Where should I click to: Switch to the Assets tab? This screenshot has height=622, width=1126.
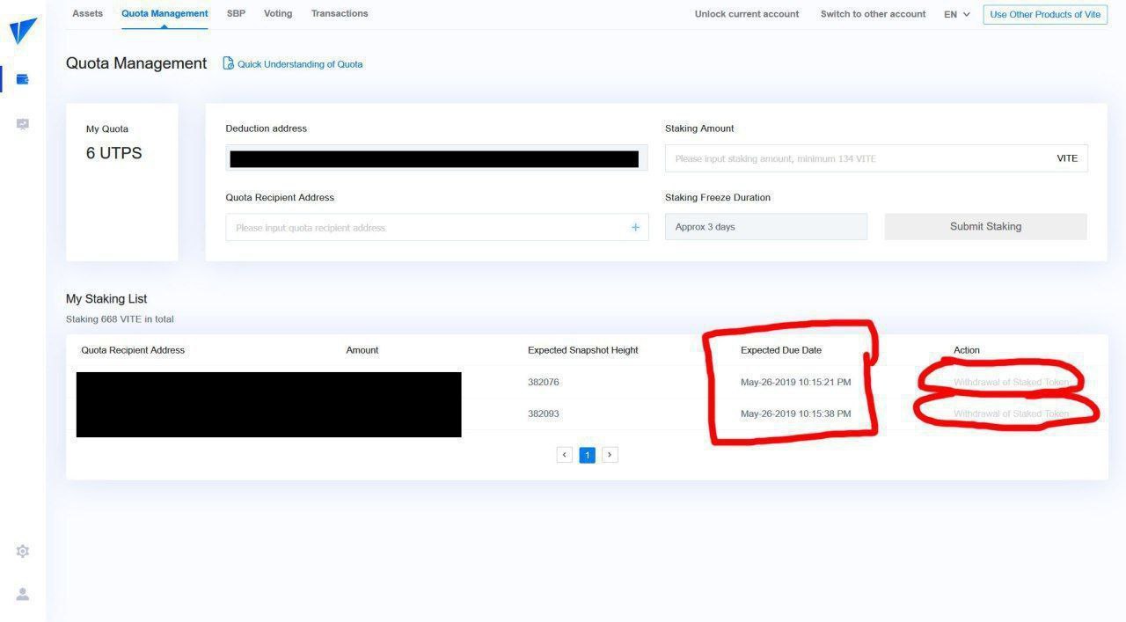pyautogui.click(x=87, y=13)
